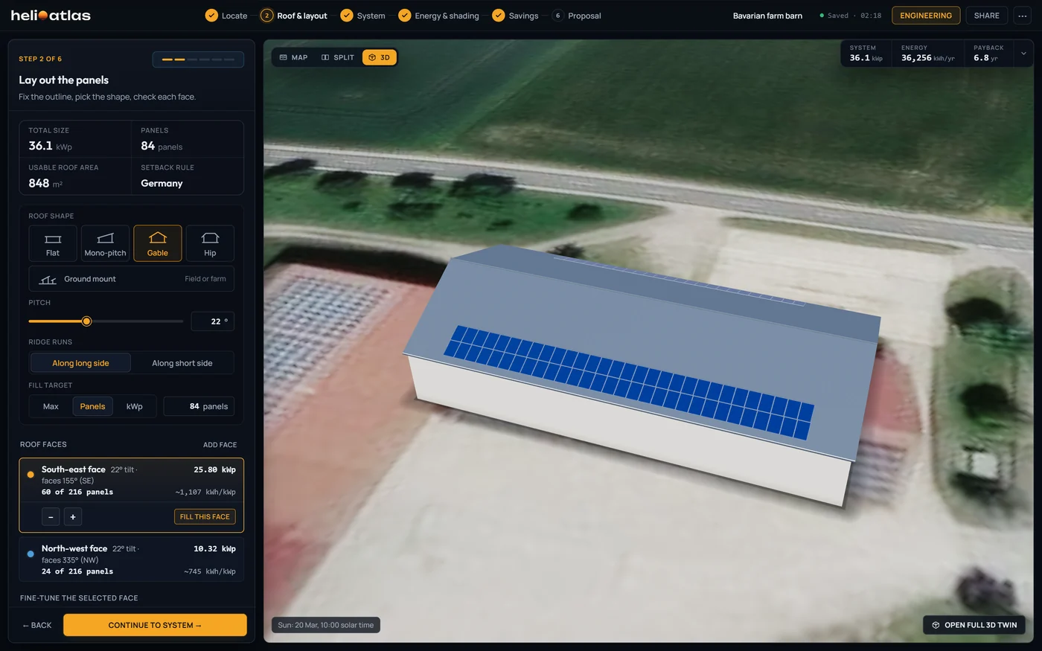Expand the system summary chevron
Viewport: 1042px width, 651px height.
click(1023, 54)
